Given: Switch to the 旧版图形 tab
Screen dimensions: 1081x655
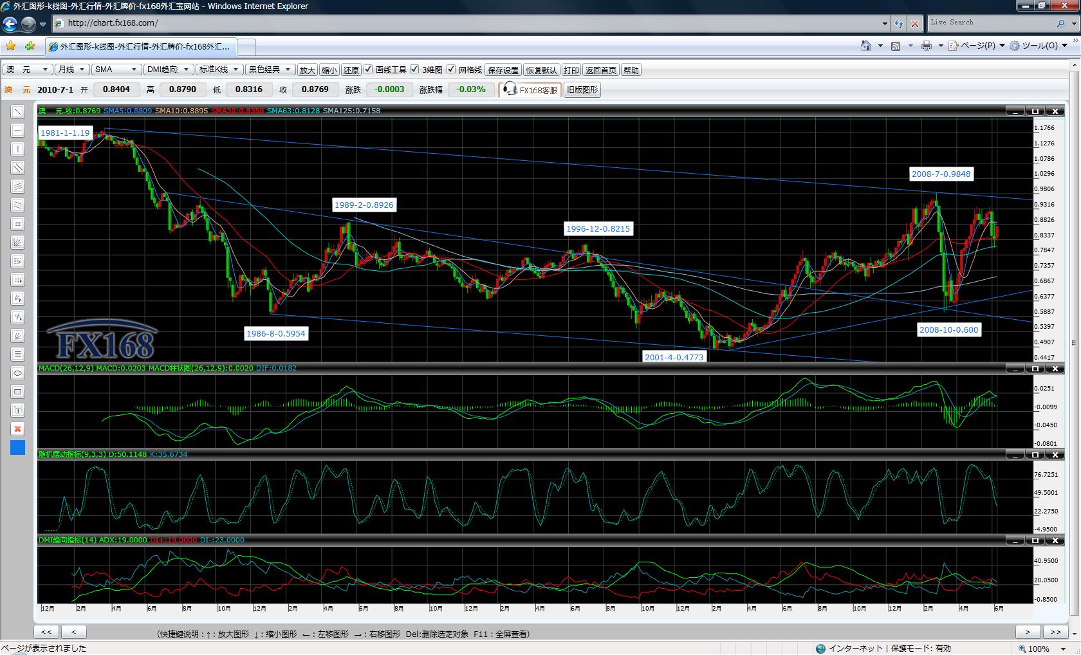Looking at the screenshot, I should [582, 90].
